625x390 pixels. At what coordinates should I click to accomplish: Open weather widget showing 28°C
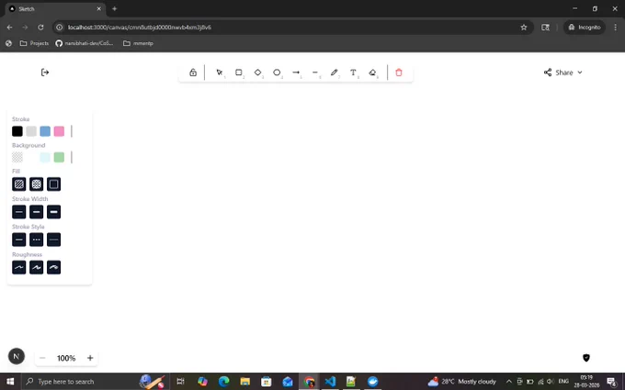(x=461, y=381)
